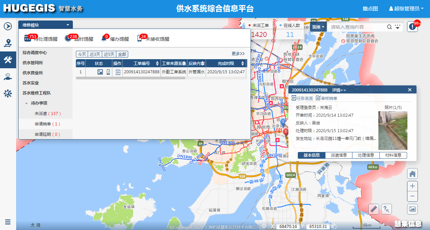This screenshot has width=430, height=230.
Task: Click the 审核销单 button
Action: (326, 98)
